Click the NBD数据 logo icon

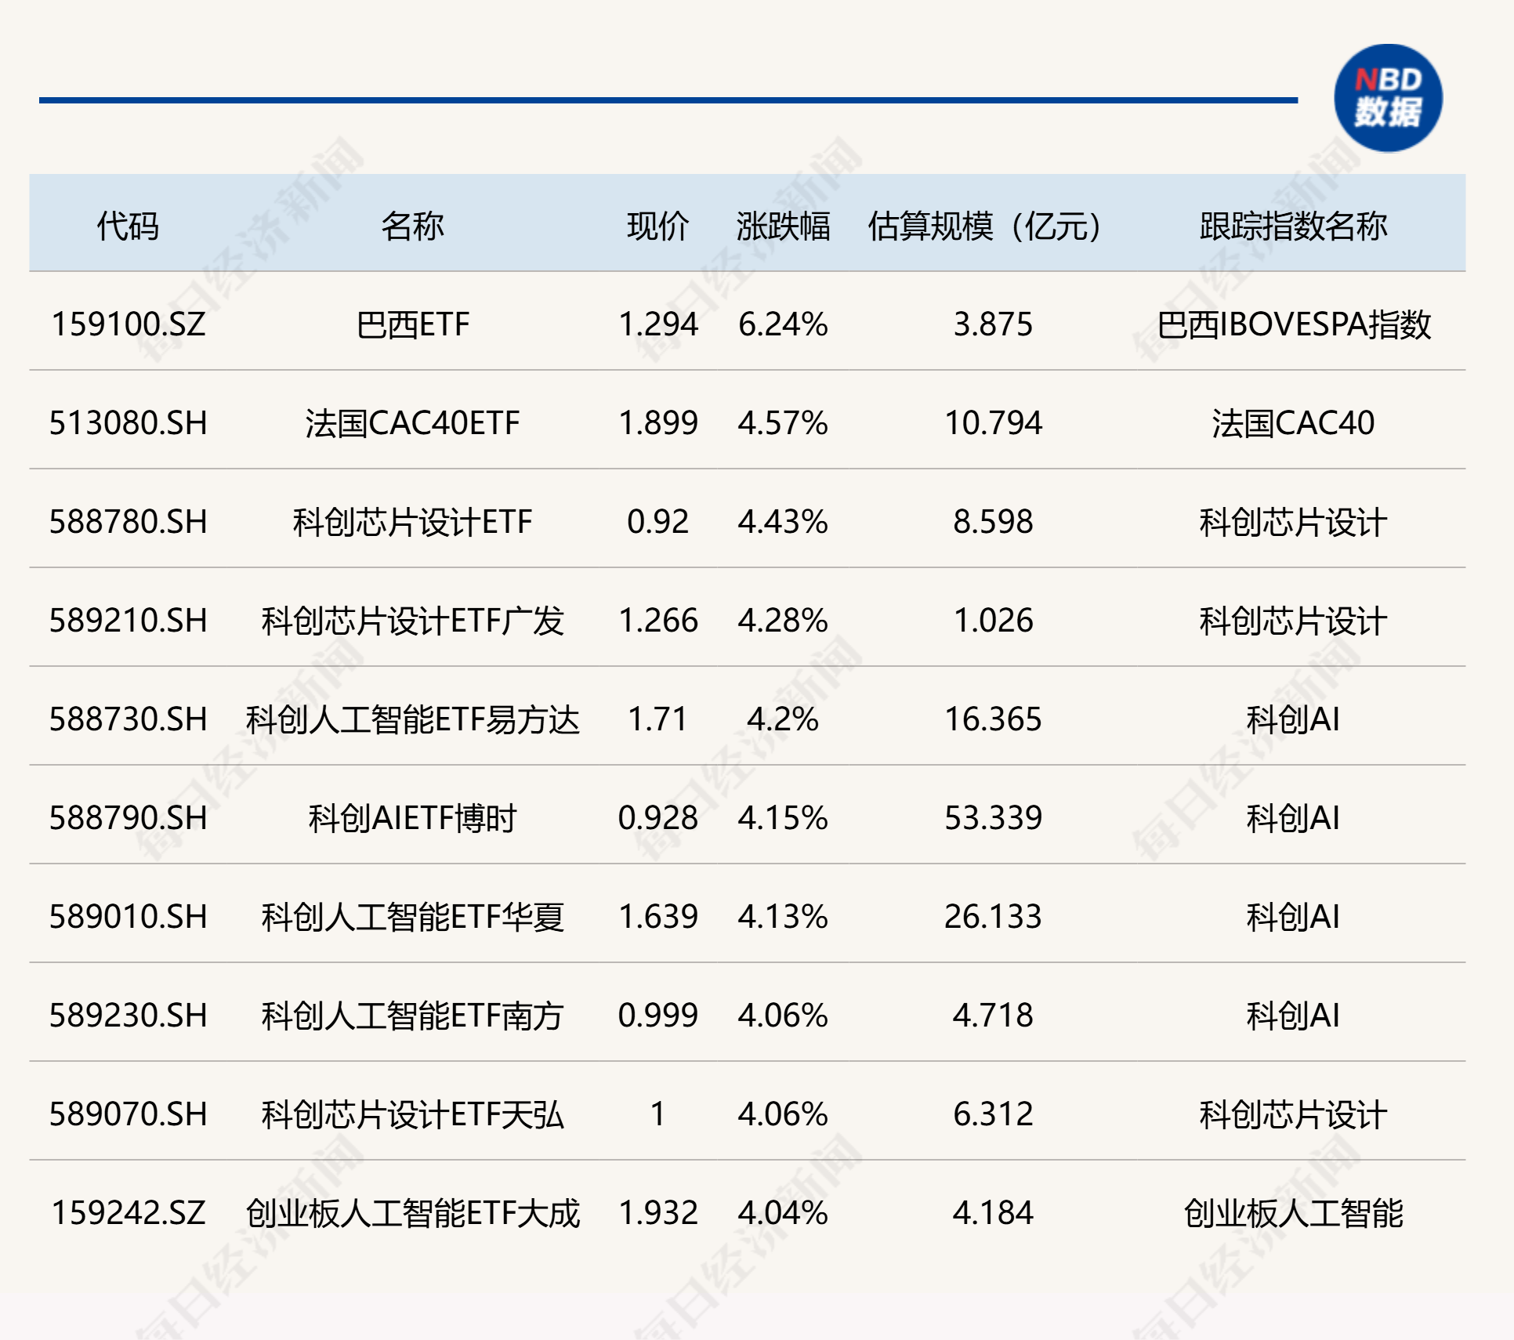pyautogui.click(x=1388, y=98)
